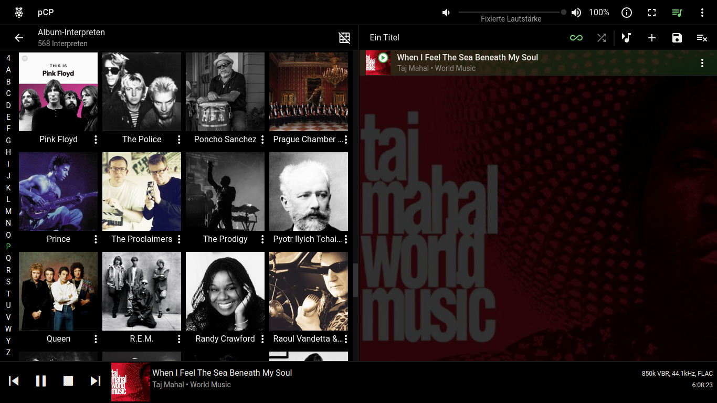
Task: Click the Album-Interpreten heading
Action: (x=71, y=33)
